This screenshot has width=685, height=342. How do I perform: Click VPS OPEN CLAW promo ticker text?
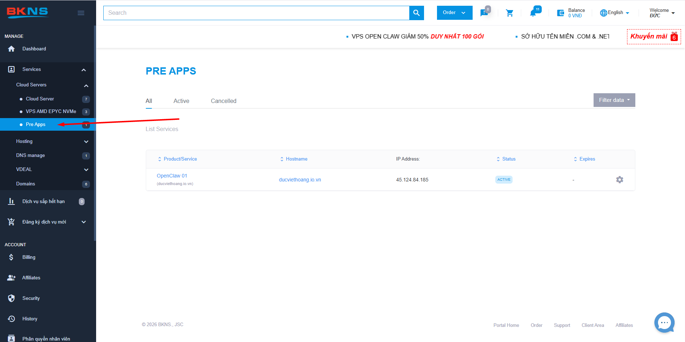(418, 36)
